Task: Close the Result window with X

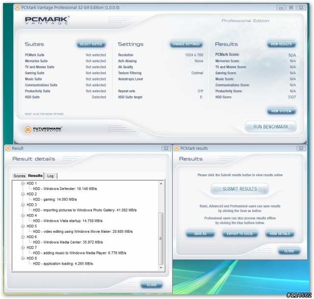Action: pos(166,148)
